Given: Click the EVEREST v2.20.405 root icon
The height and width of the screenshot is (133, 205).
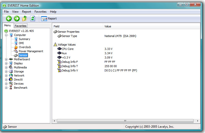Looking at the screenshot, I should point(6,31).
